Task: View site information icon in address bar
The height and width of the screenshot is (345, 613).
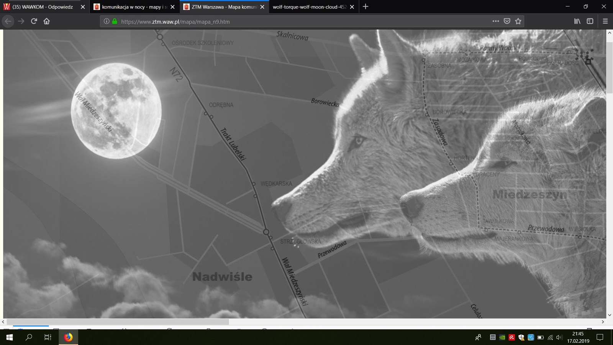Action: [107, 21]
